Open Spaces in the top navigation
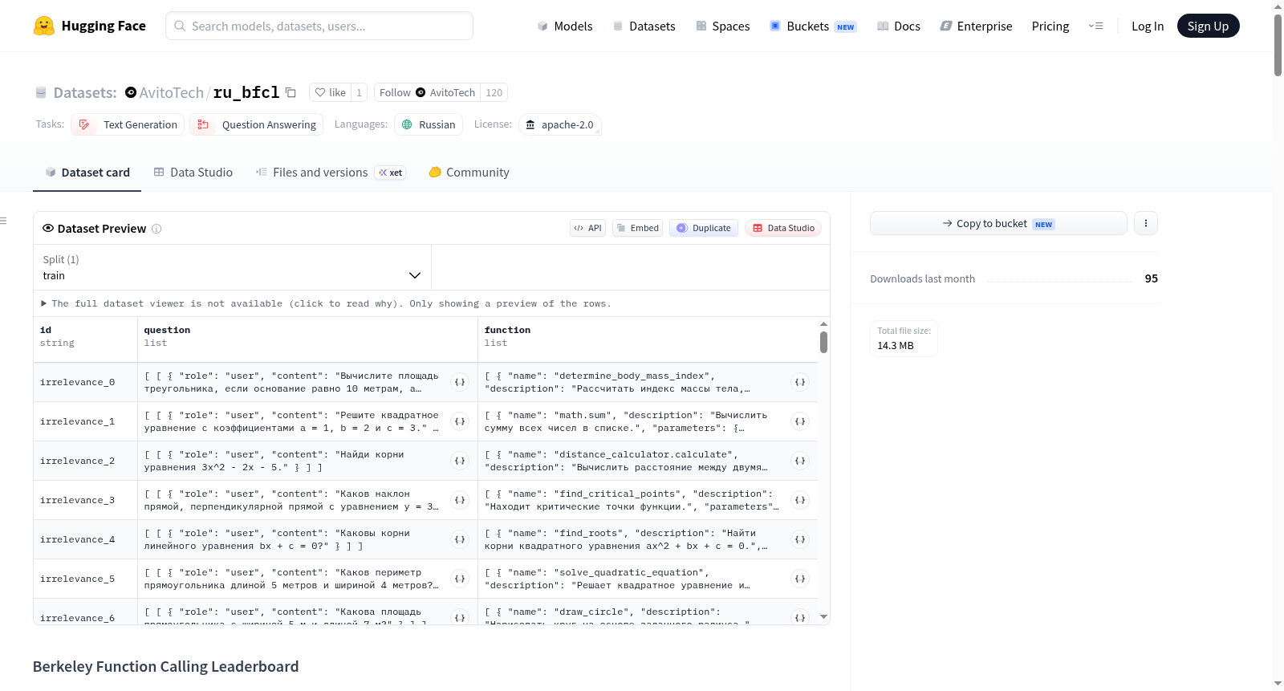1284x691 pixels. coord(722,26)
